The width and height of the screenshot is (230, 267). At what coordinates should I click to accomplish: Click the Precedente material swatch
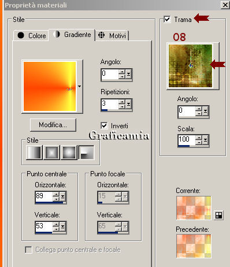click(x=194, y=246)
